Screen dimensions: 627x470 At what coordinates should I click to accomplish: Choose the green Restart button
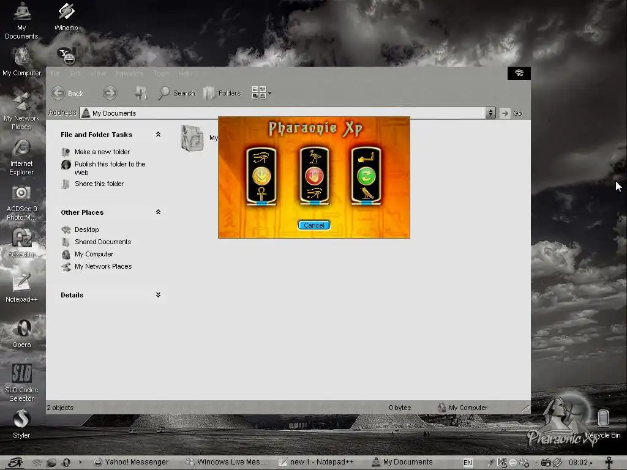[x=366, y=176]
